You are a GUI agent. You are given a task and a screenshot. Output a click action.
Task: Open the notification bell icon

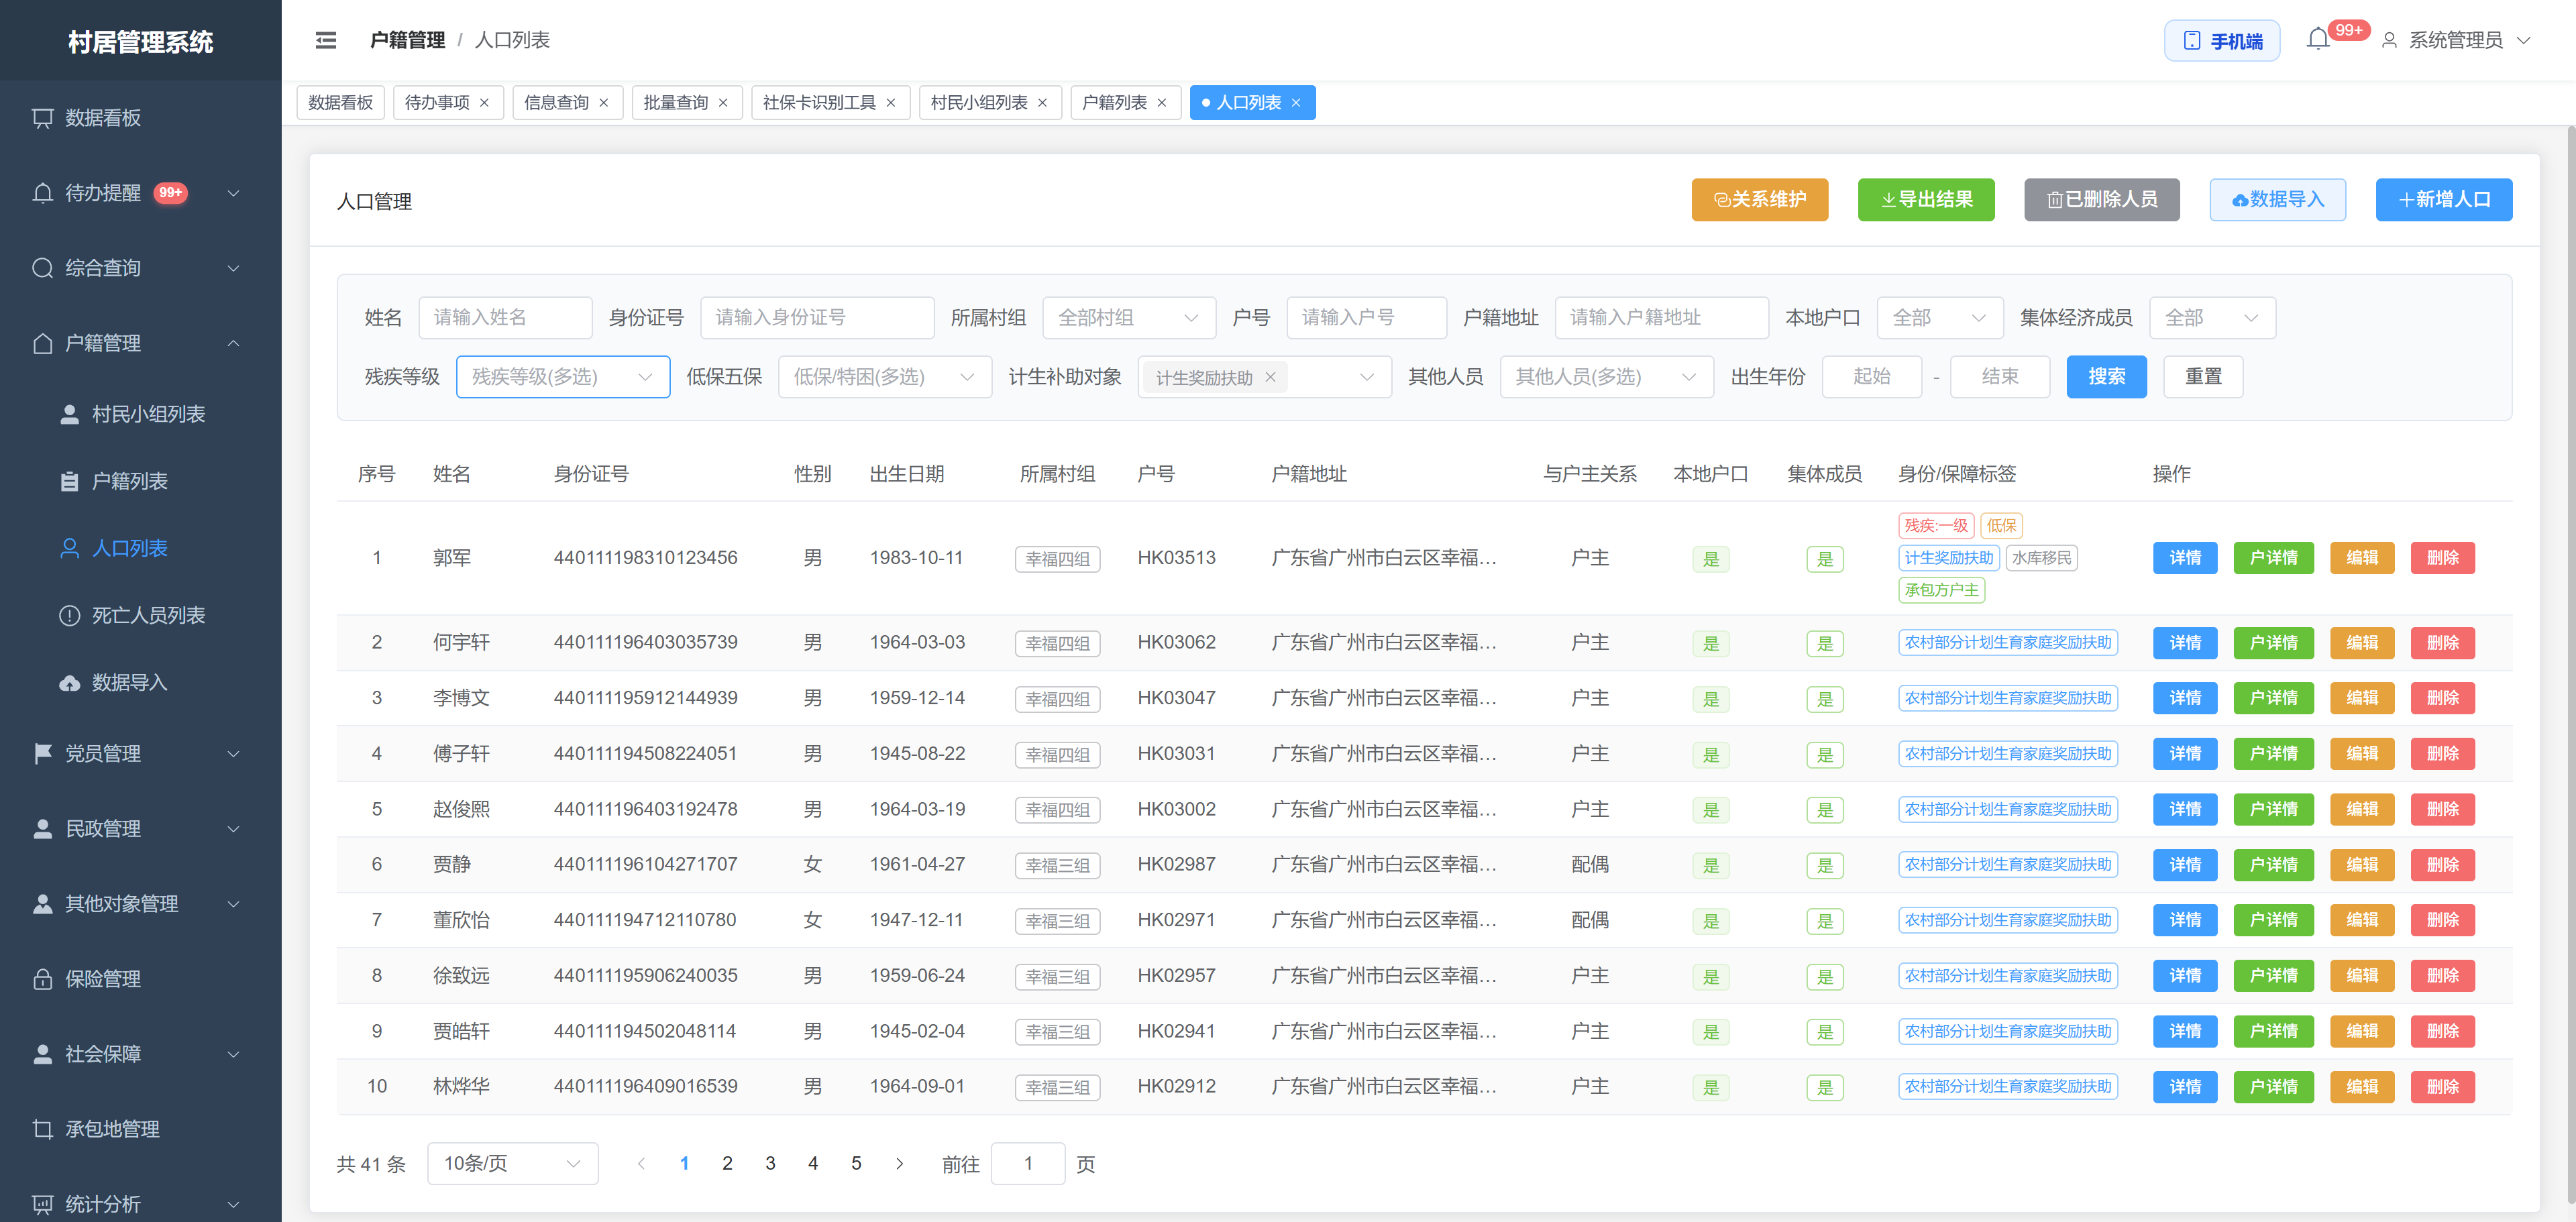(x=2318, y=40)
